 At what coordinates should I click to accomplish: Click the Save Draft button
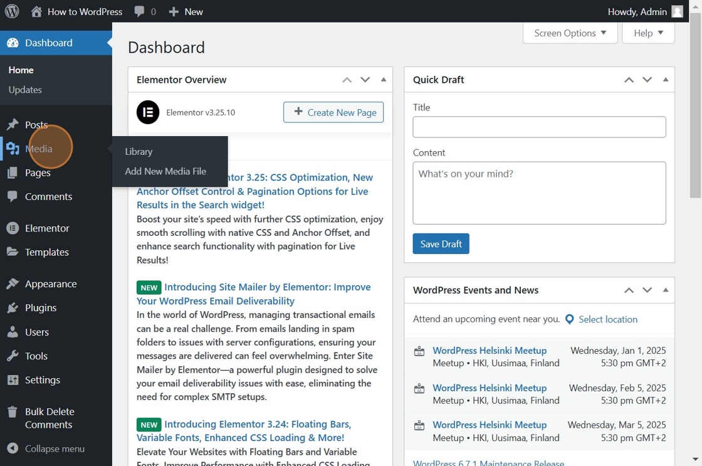(x=441, y=244)
